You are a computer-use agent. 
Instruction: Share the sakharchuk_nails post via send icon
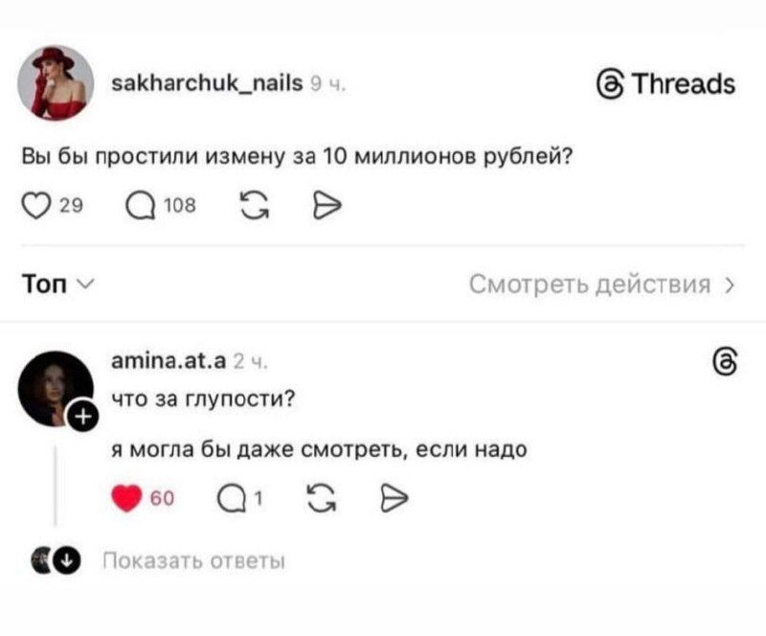pos(328,204)
